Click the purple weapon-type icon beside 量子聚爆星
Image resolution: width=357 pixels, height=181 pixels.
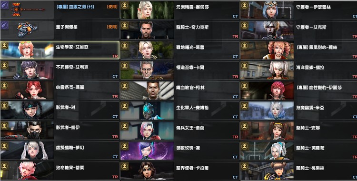pyautogui.click(x=5, y=25)
